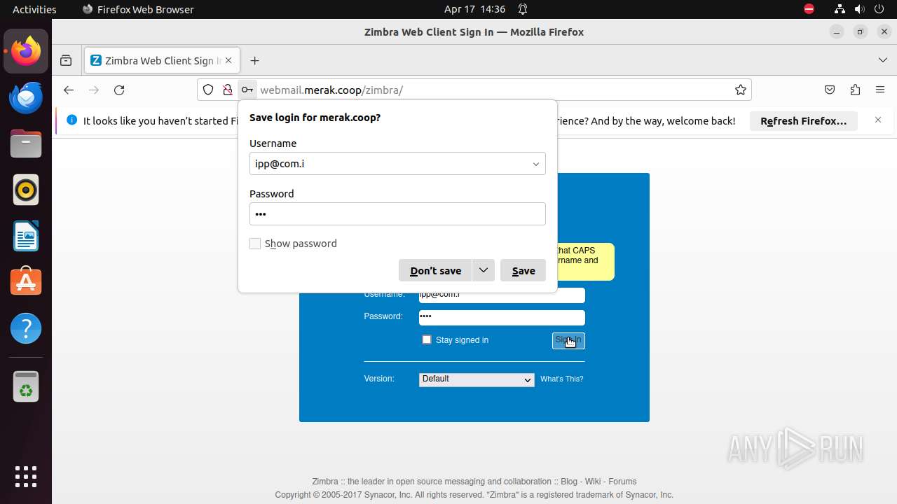Image resolution: width=897 pixels, height=504 pixels.
Task: Open network status icon in system tray
Action: point(840,9)
